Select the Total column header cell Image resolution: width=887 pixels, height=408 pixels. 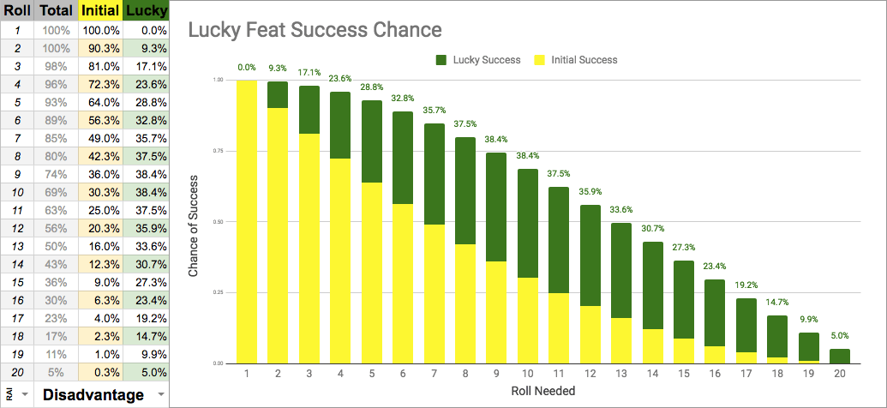(58, 10)
